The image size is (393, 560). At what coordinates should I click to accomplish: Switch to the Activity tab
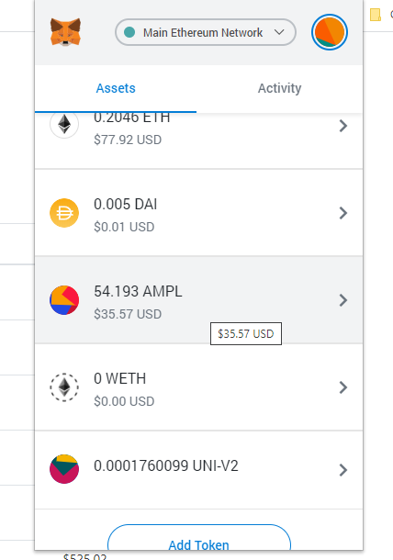point(280,88)
